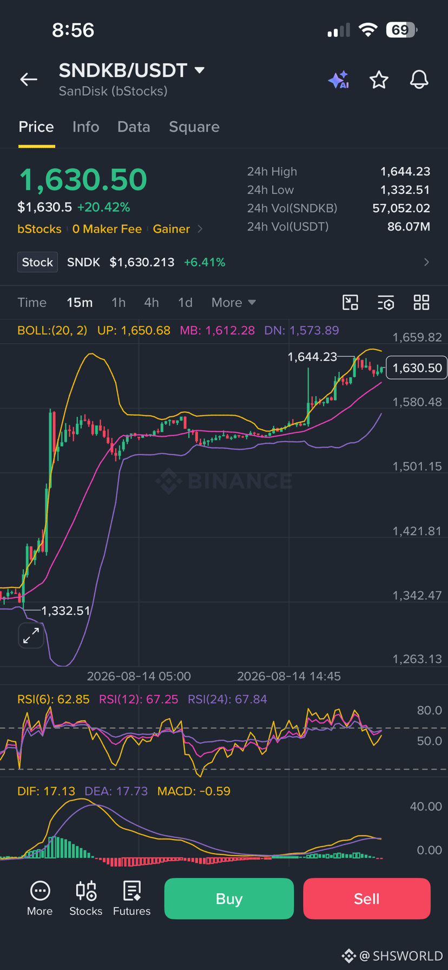The image size is (448, 970).
Task: Switch to the Price tab
Action: point(36,127)
